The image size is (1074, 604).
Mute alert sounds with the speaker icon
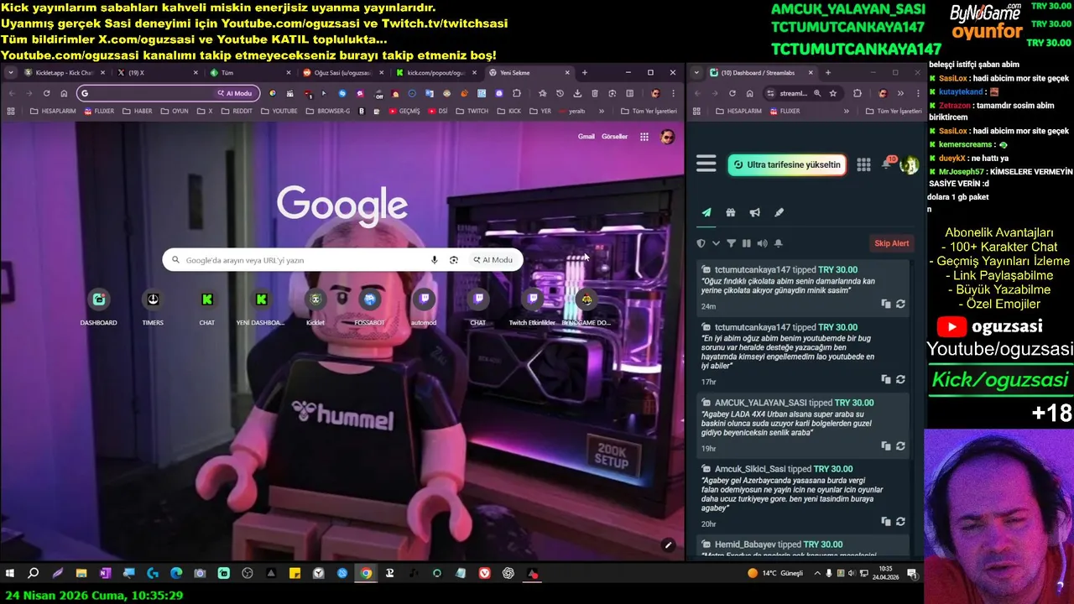tap(762, 243)
